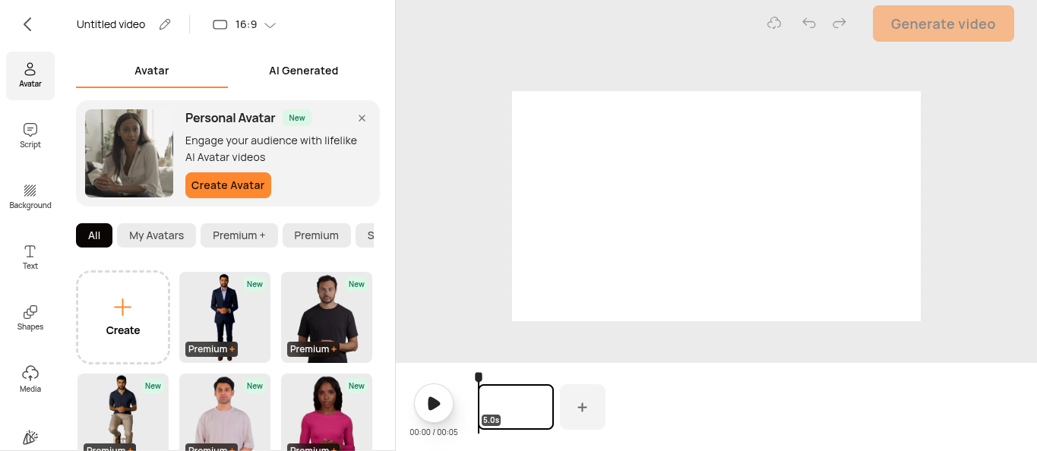Screen dimensions: 1037x451
Task: Open the party popper sidebar icon
Action: pyautogui.click(x=30, y=438)
